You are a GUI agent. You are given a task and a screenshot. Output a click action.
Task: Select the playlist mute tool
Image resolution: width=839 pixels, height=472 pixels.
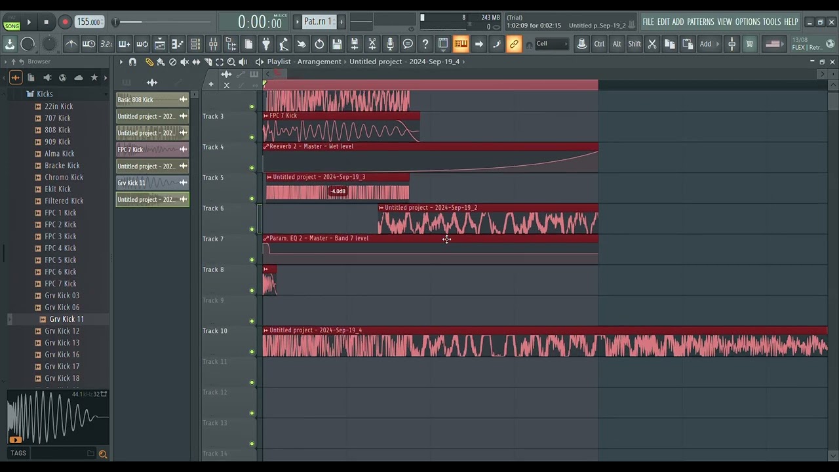click(x=184, y=62)
